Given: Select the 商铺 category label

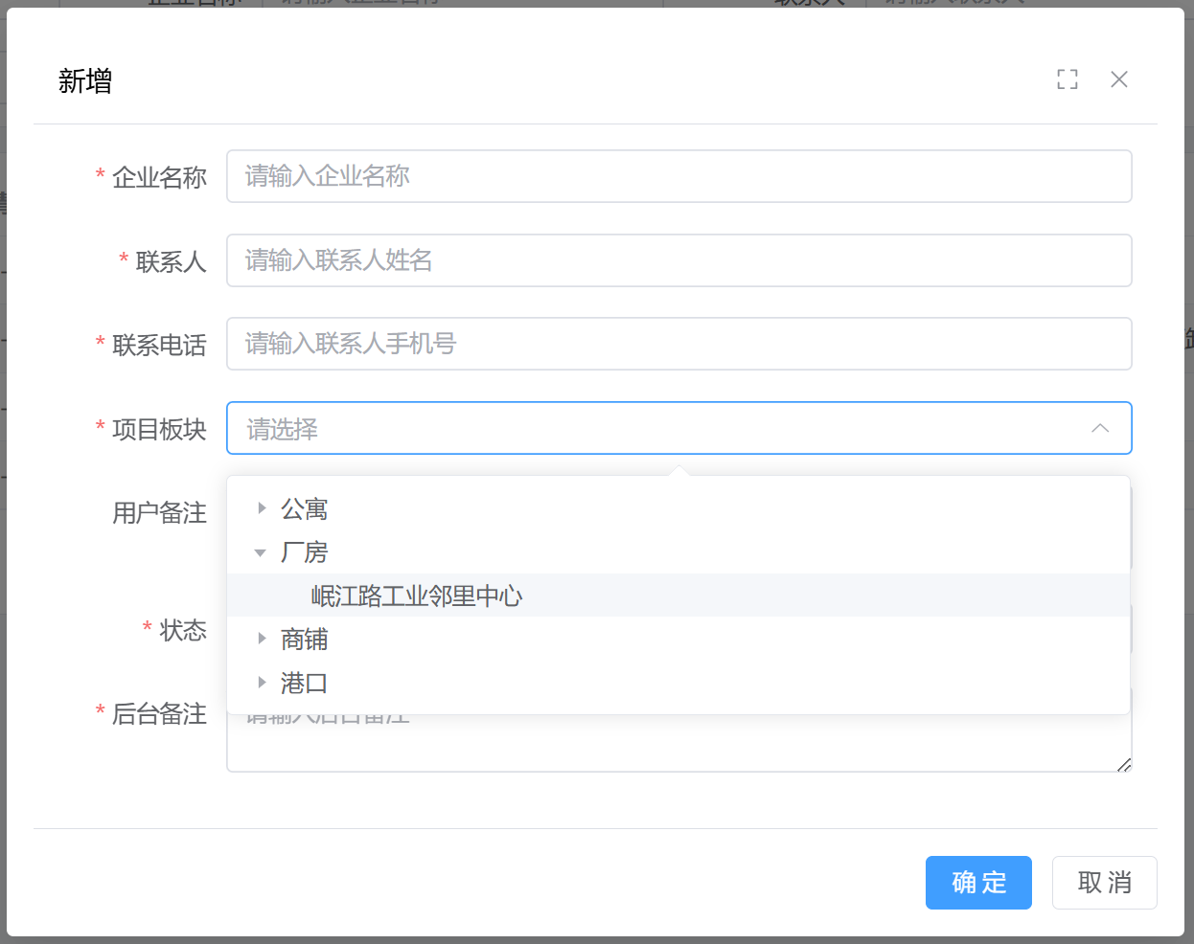Looking at the screenshot, I should click(x=305, y=640).
